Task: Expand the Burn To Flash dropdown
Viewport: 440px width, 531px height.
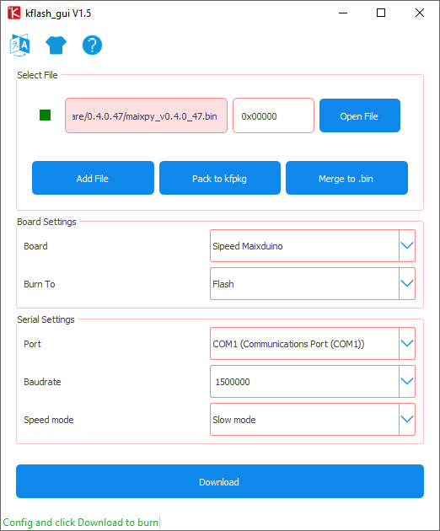Action: click(x=313, y=284)
